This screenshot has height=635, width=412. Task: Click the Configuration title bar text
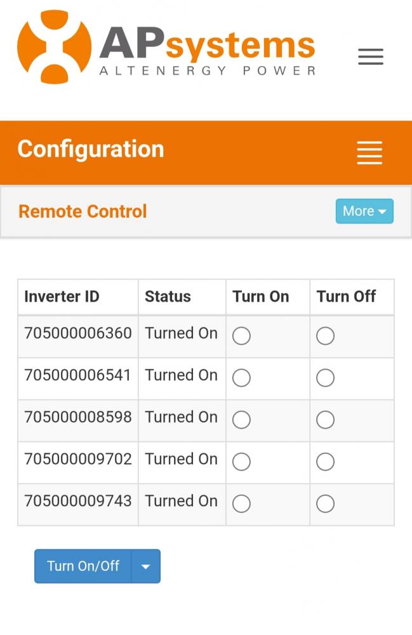coord(91,149)
